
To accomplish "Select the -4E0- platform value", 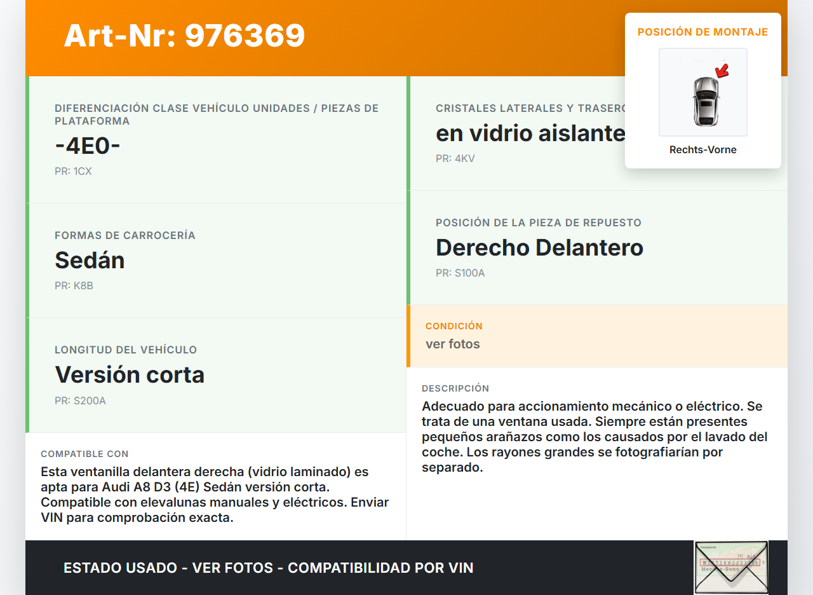I will 88,146.
